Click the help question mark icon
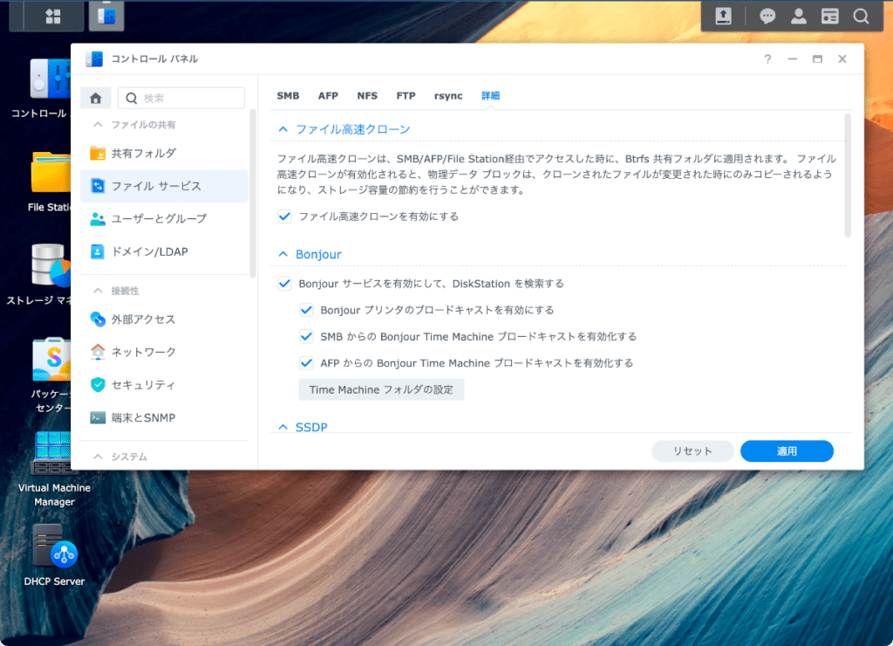 pyautogui.click(x=767, y=58)
